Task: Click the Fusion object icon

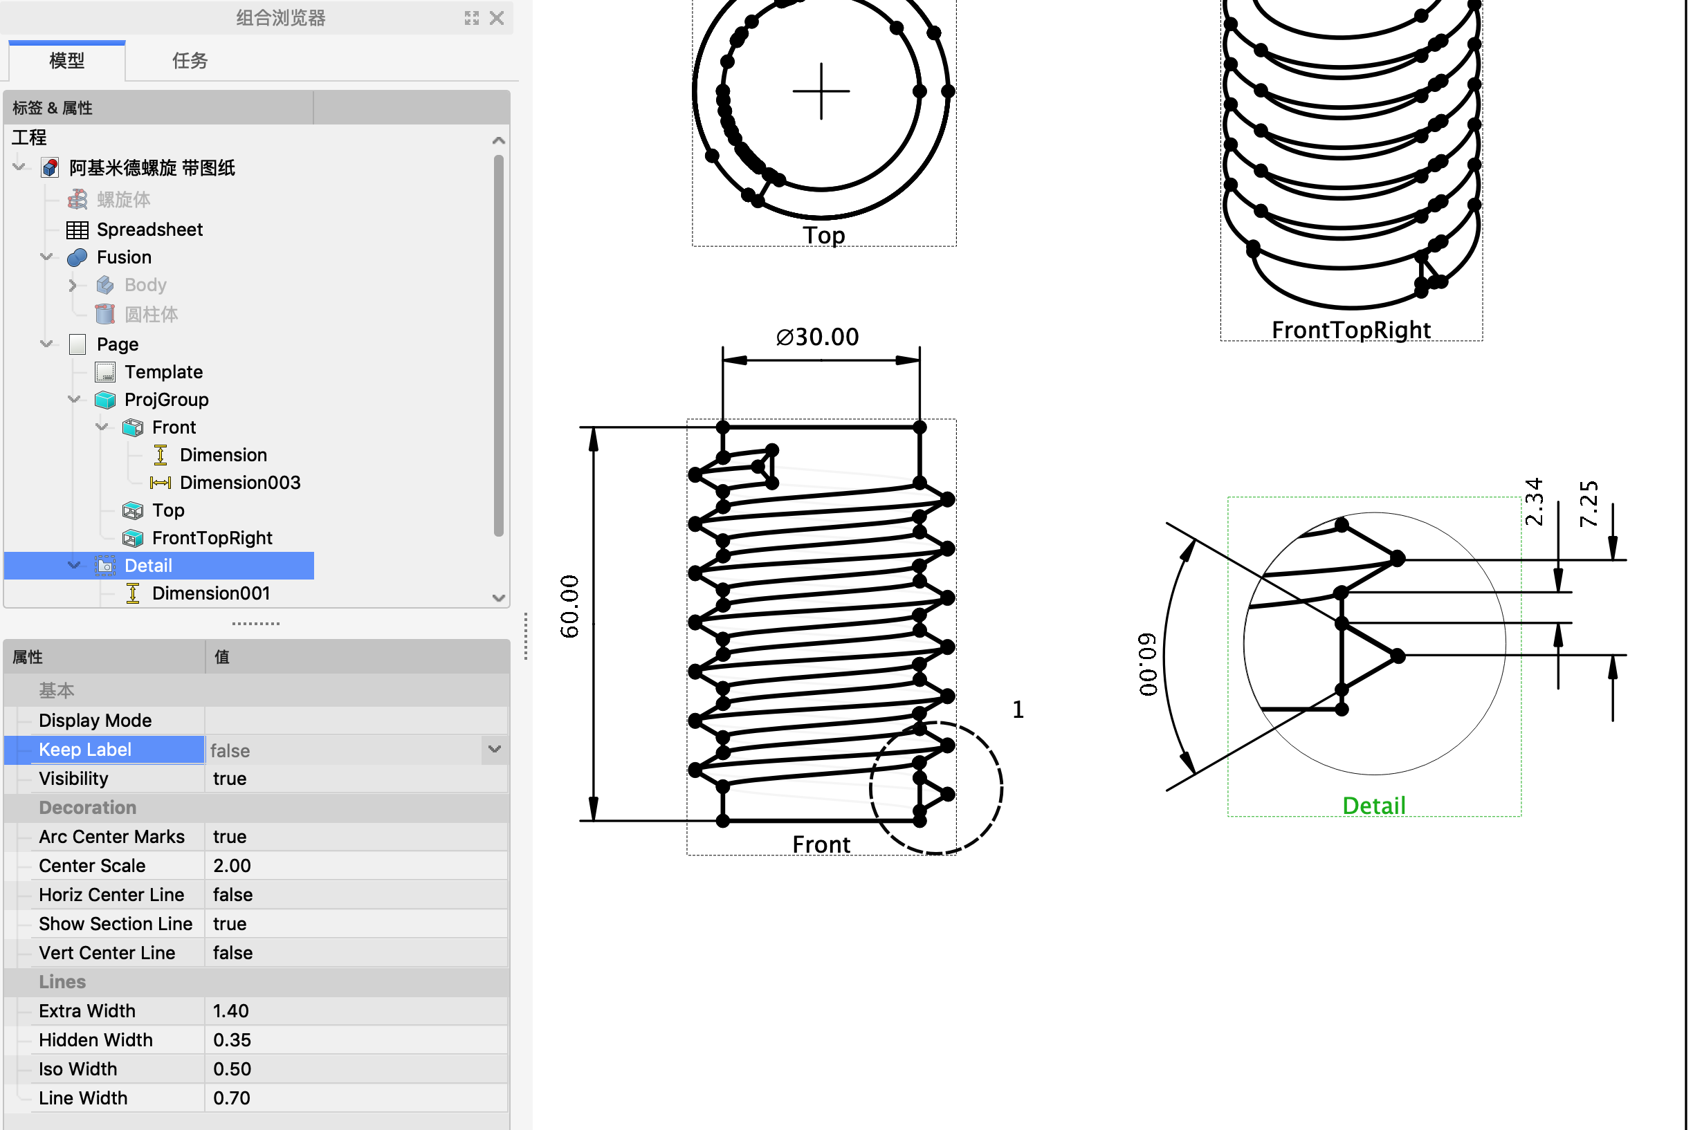Action: click(x=77, y=257)
